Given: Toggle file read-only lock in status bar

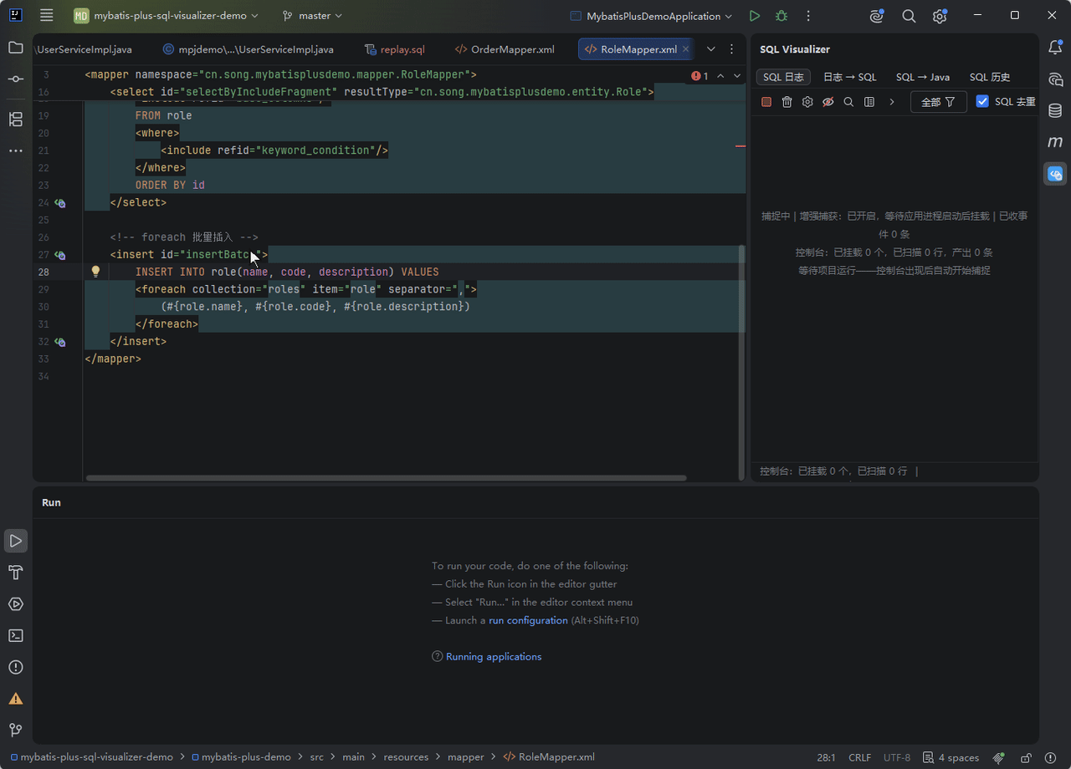Looking at the screenshot, I should (x=1026, y=757).
